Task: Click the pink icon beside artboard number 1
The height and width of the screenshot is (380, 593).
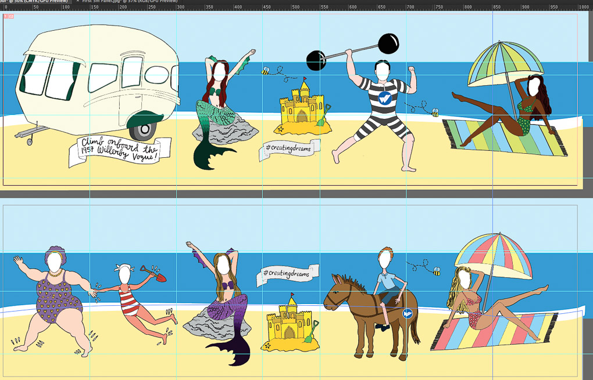Action: pyautogui.click(x=12, y=16)
